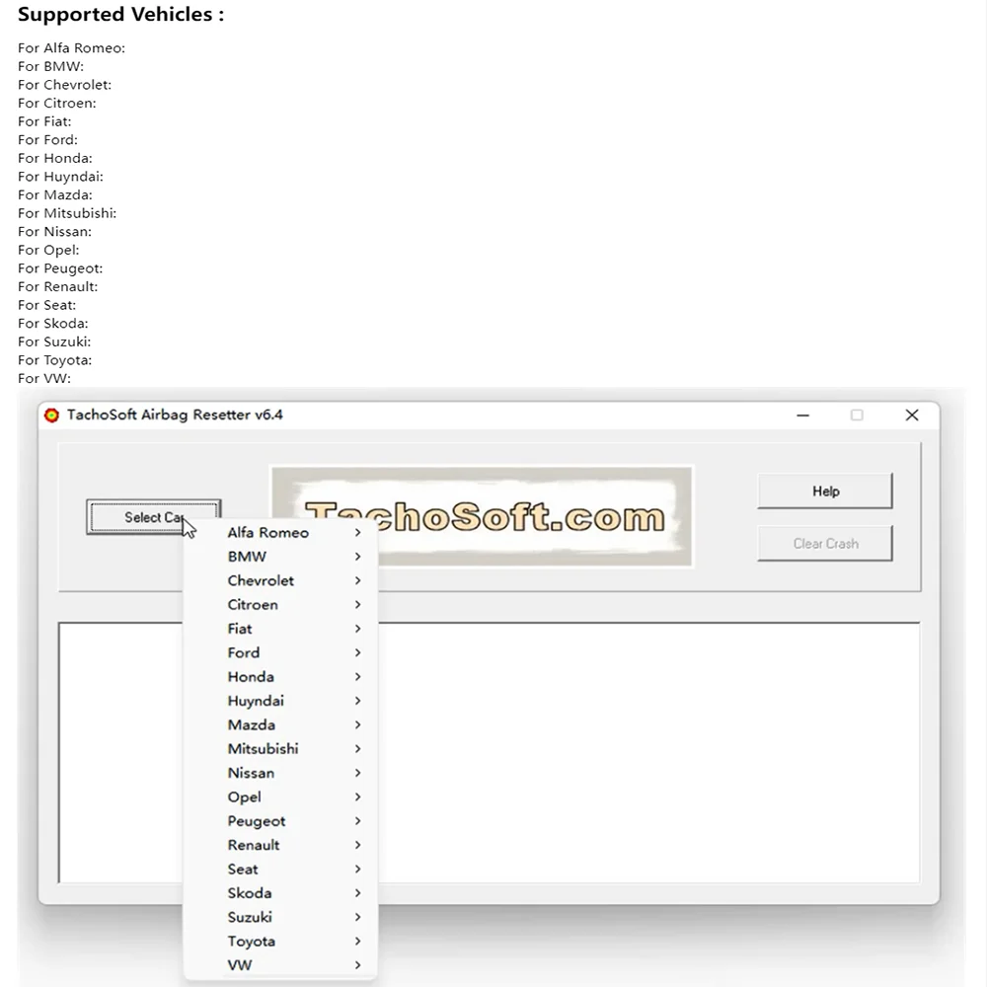The width and height of the screenshot is (987, 987).
Task: Select the Fiat menu entry
Action: coord(280,629)
